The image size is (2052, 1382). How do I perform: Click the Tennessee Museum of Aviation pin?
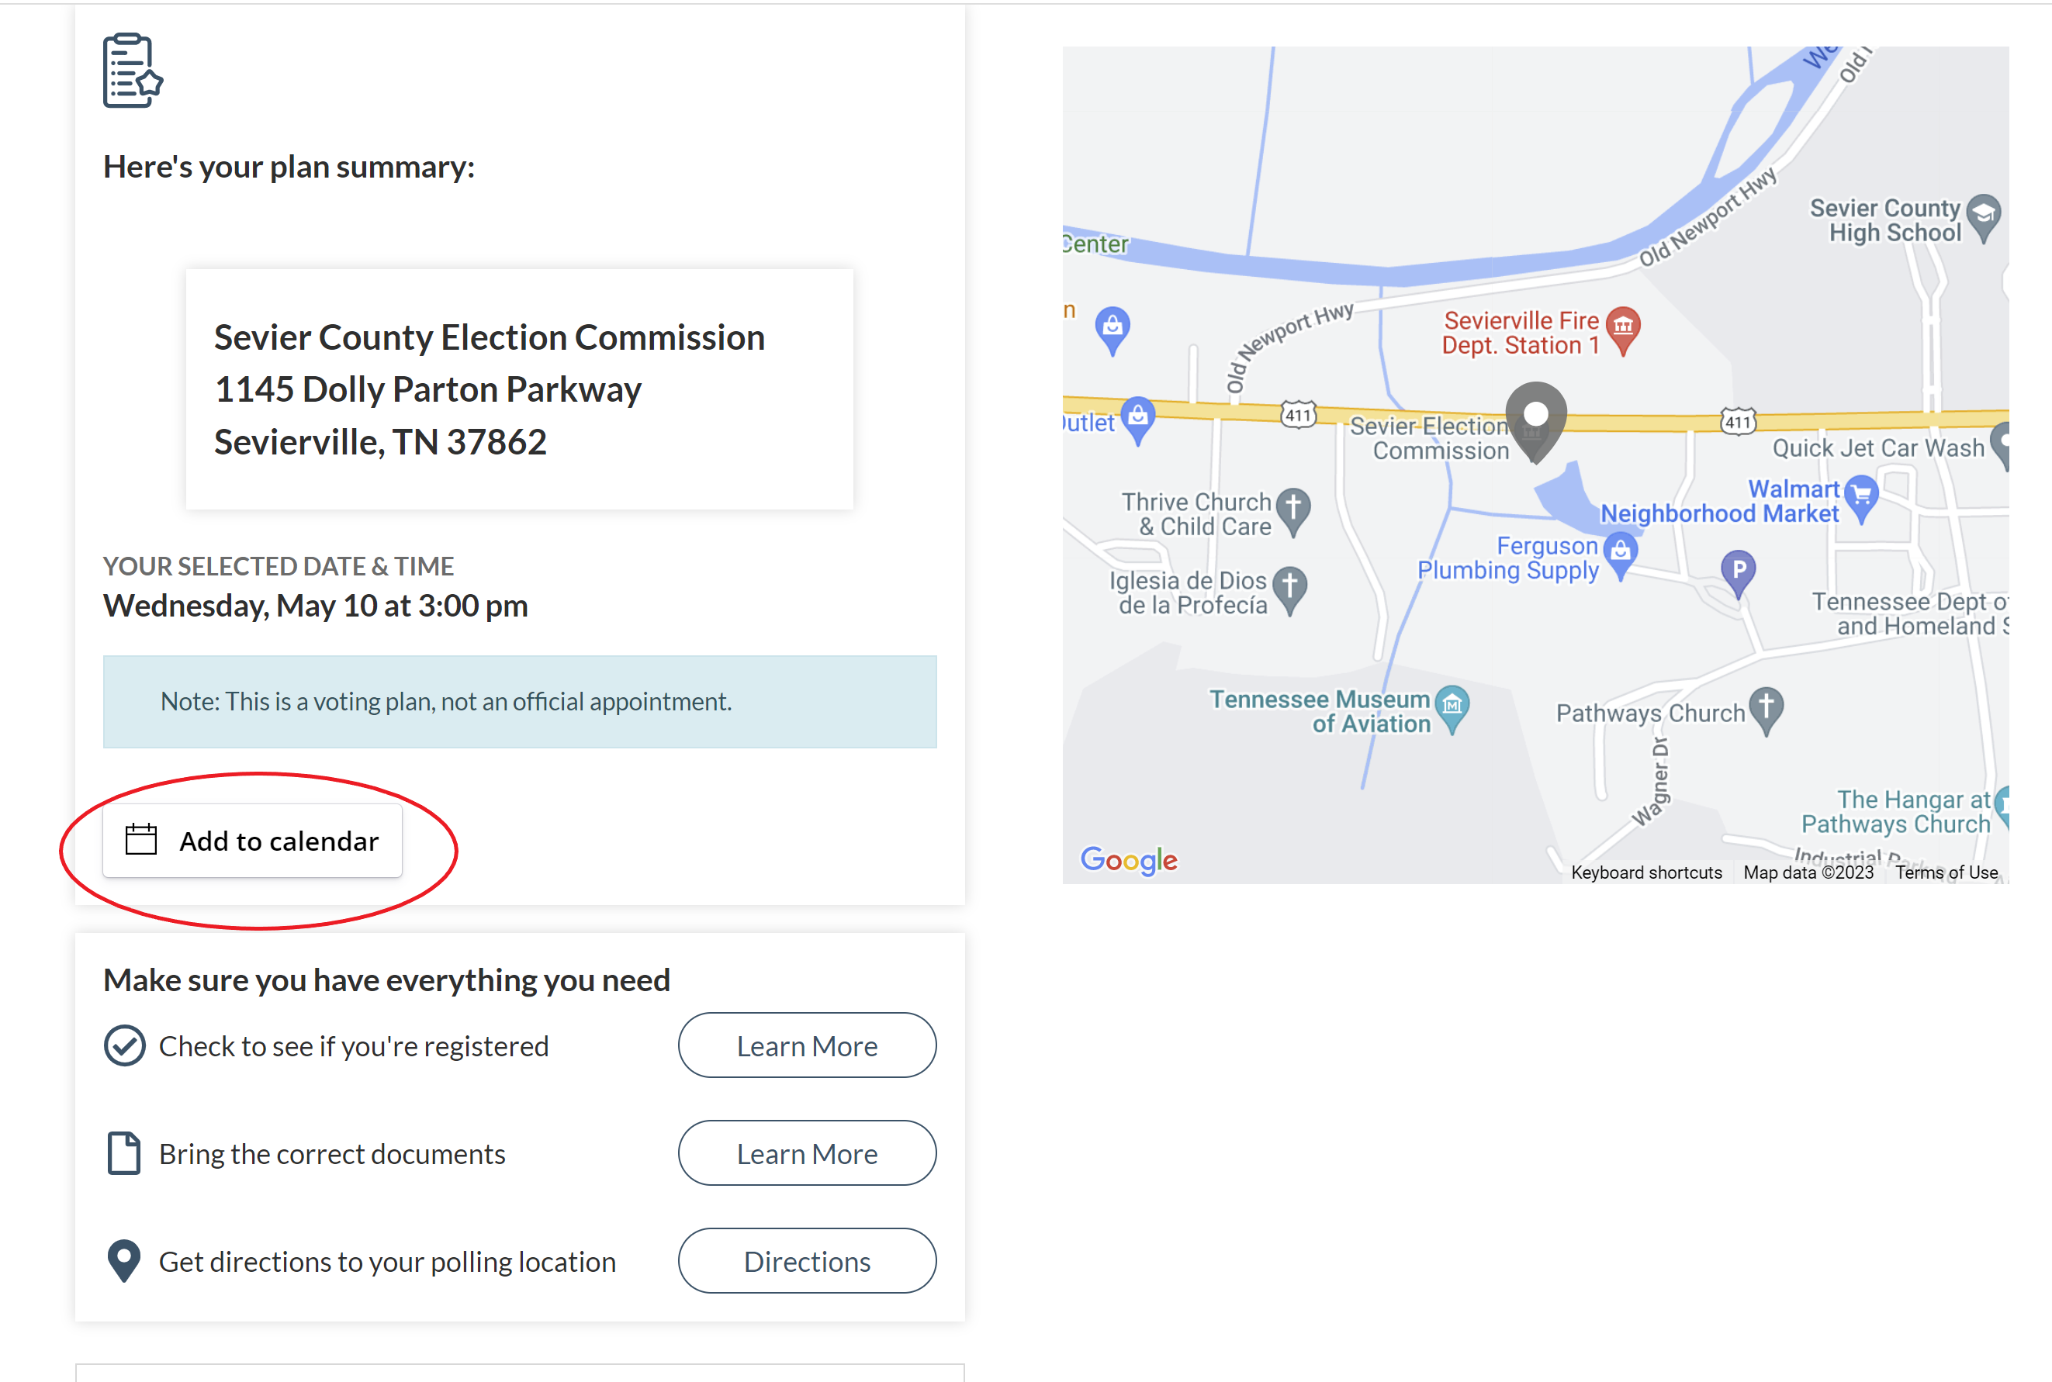click(x=1452, y=710)
